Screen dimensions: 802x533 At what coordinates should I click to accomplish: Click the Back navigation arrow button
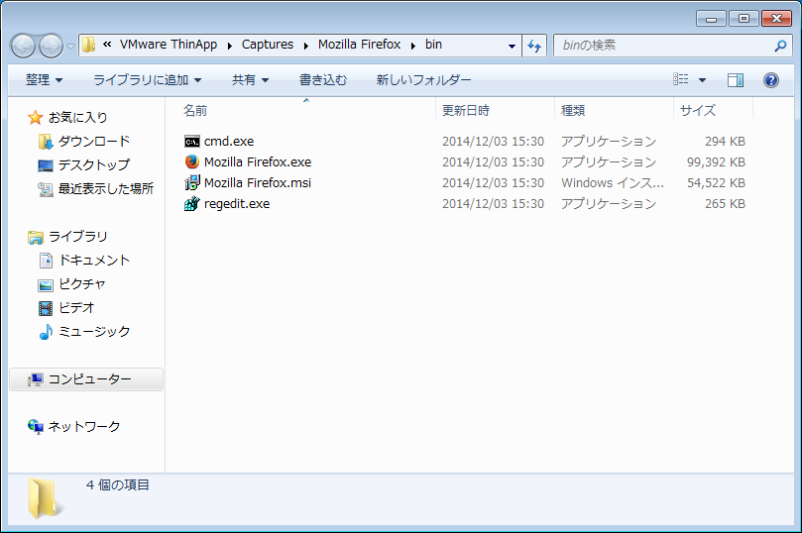tap(23, 46)
